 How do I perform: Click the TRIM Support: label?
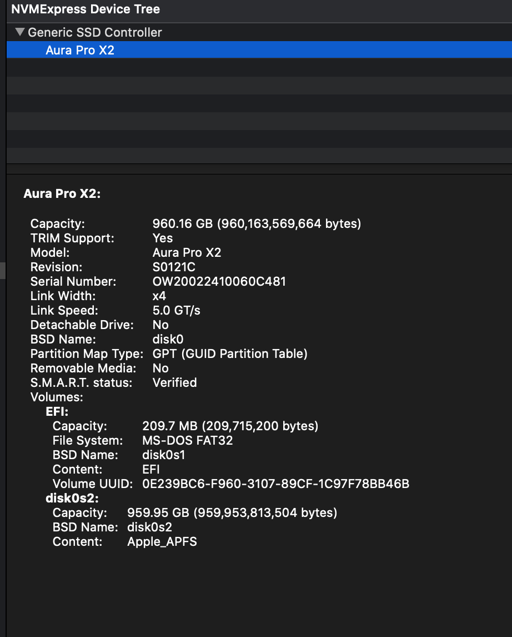tap(73, 238)
